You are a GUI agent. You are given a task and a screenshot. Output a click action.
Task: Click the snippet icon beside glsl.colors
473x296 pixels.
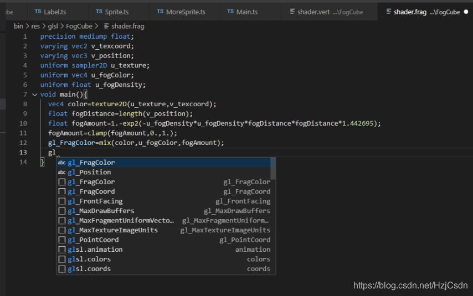click(x=62, y=259)
